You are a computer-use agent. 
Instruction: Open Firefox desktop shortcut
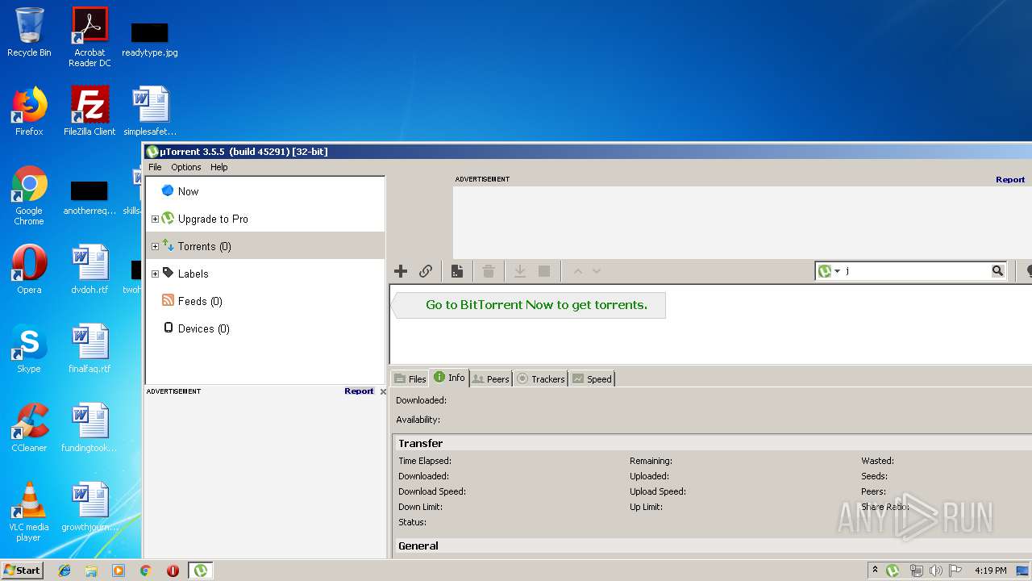(29, 111)
